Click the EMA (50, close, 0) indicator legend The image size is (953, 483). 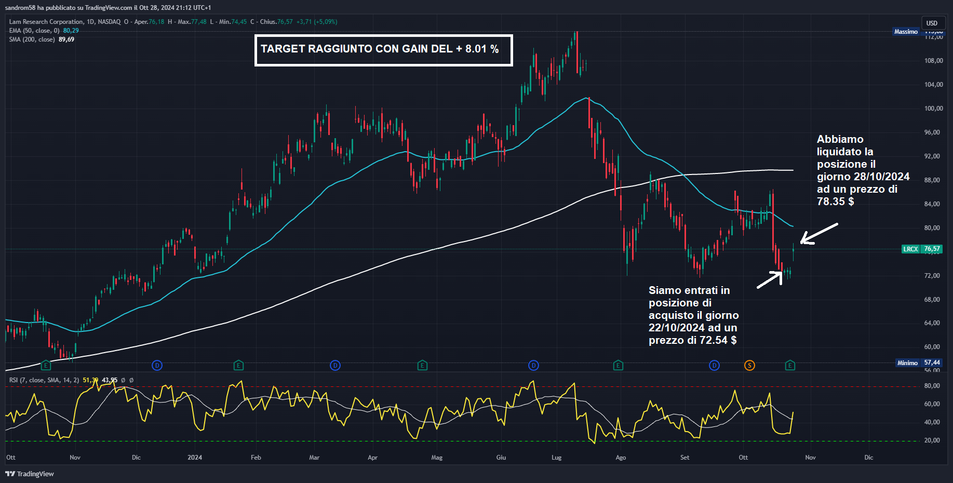point(34,31)
